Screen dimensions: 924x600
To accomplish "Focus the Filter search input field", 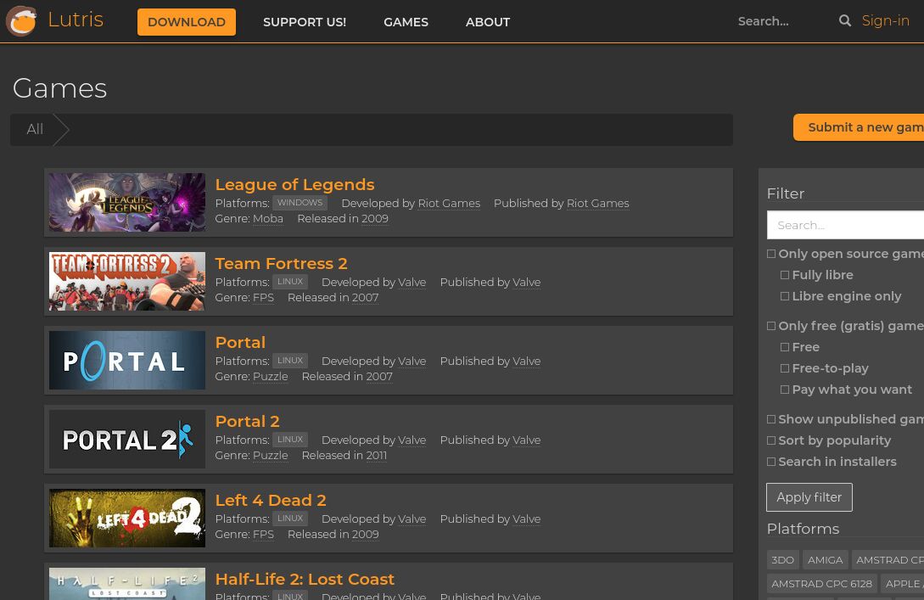I will click(848, 225).
